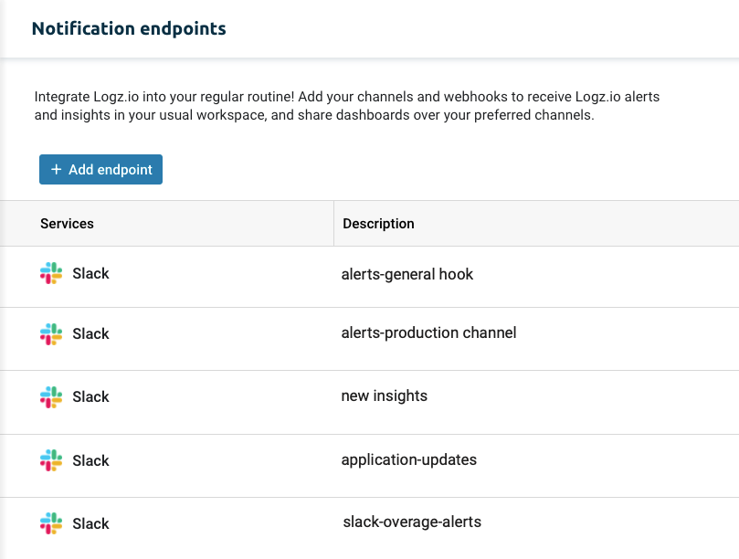Open the new insights description

pos(384,396)
